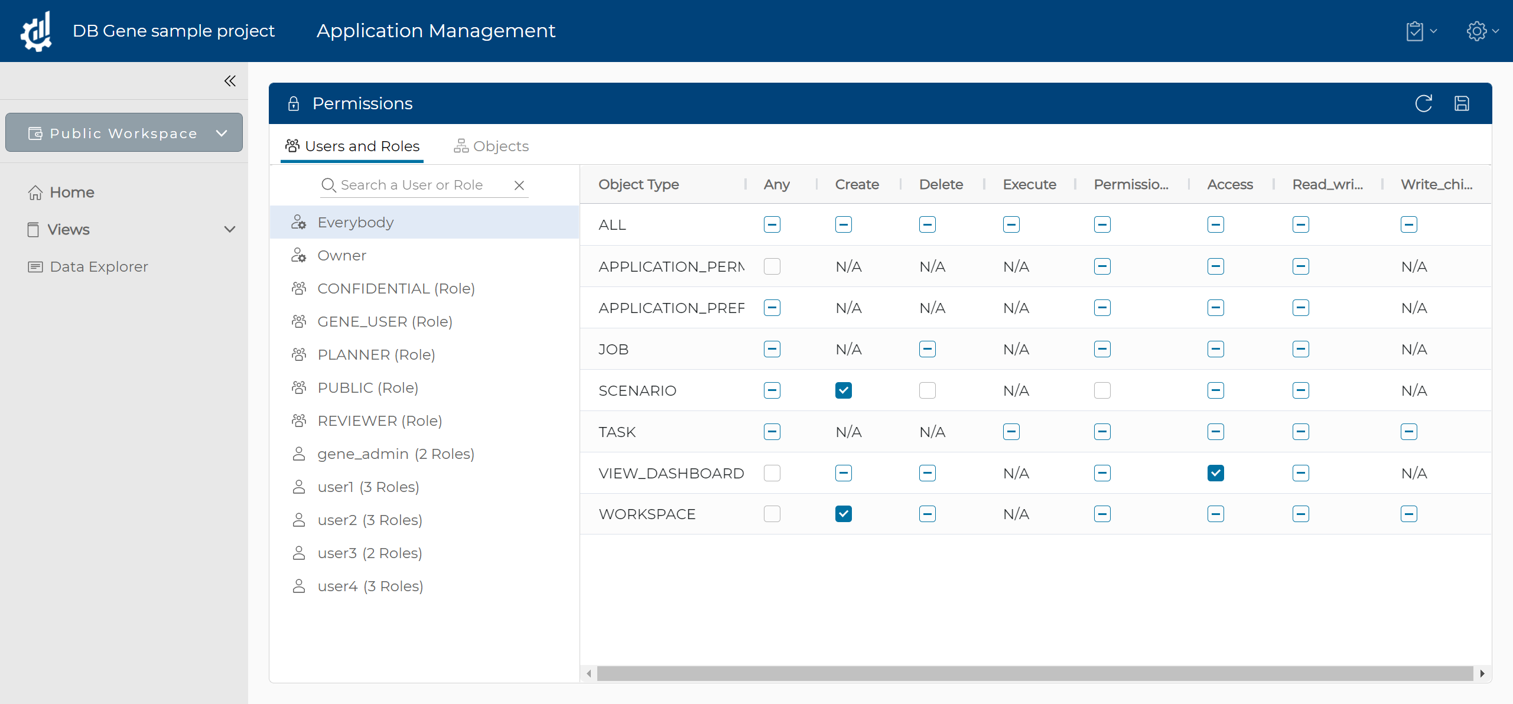Clear the user search with X icon

(519, 185)
